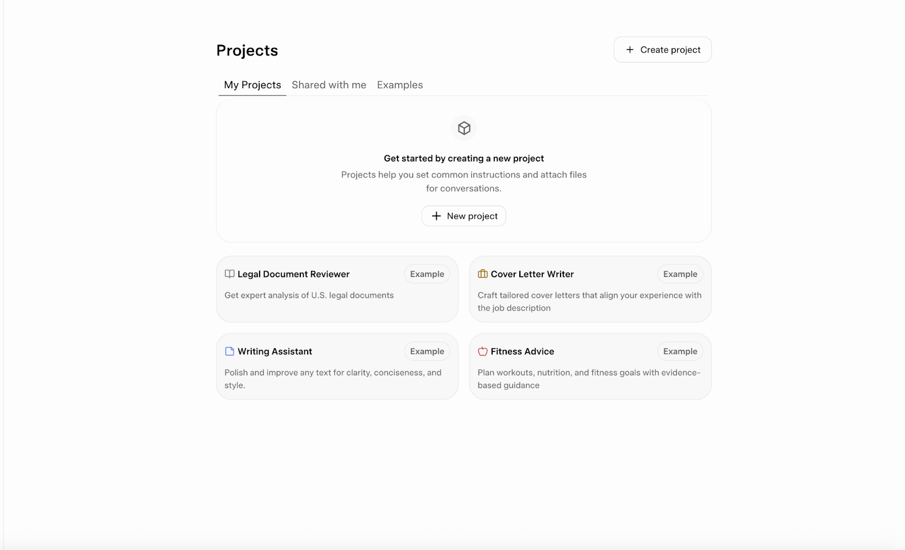Image resolution: width=905 pixels, height=550 pixels.
Task: Click the New project button
Action: click(x=464, y=216)
